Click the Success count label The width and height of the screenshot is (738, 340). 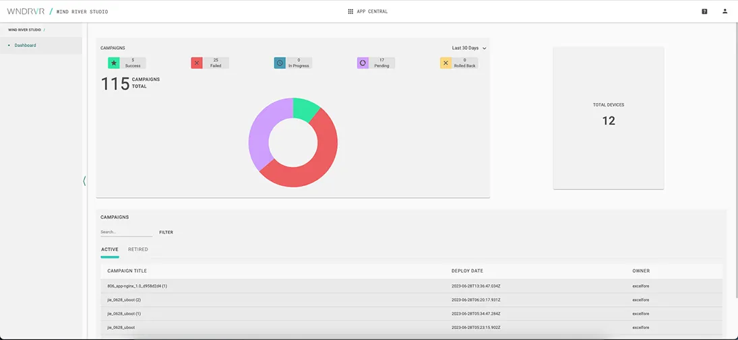point(133,63)
